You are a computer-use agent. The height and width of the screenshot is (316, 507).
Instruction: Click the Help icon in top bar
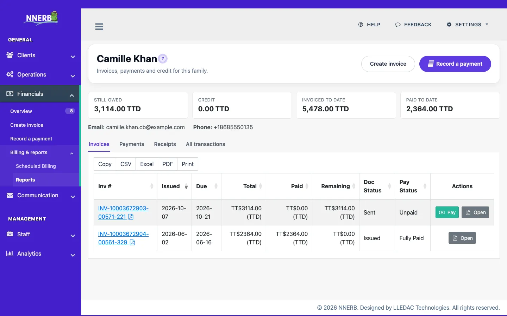point(361,25)
